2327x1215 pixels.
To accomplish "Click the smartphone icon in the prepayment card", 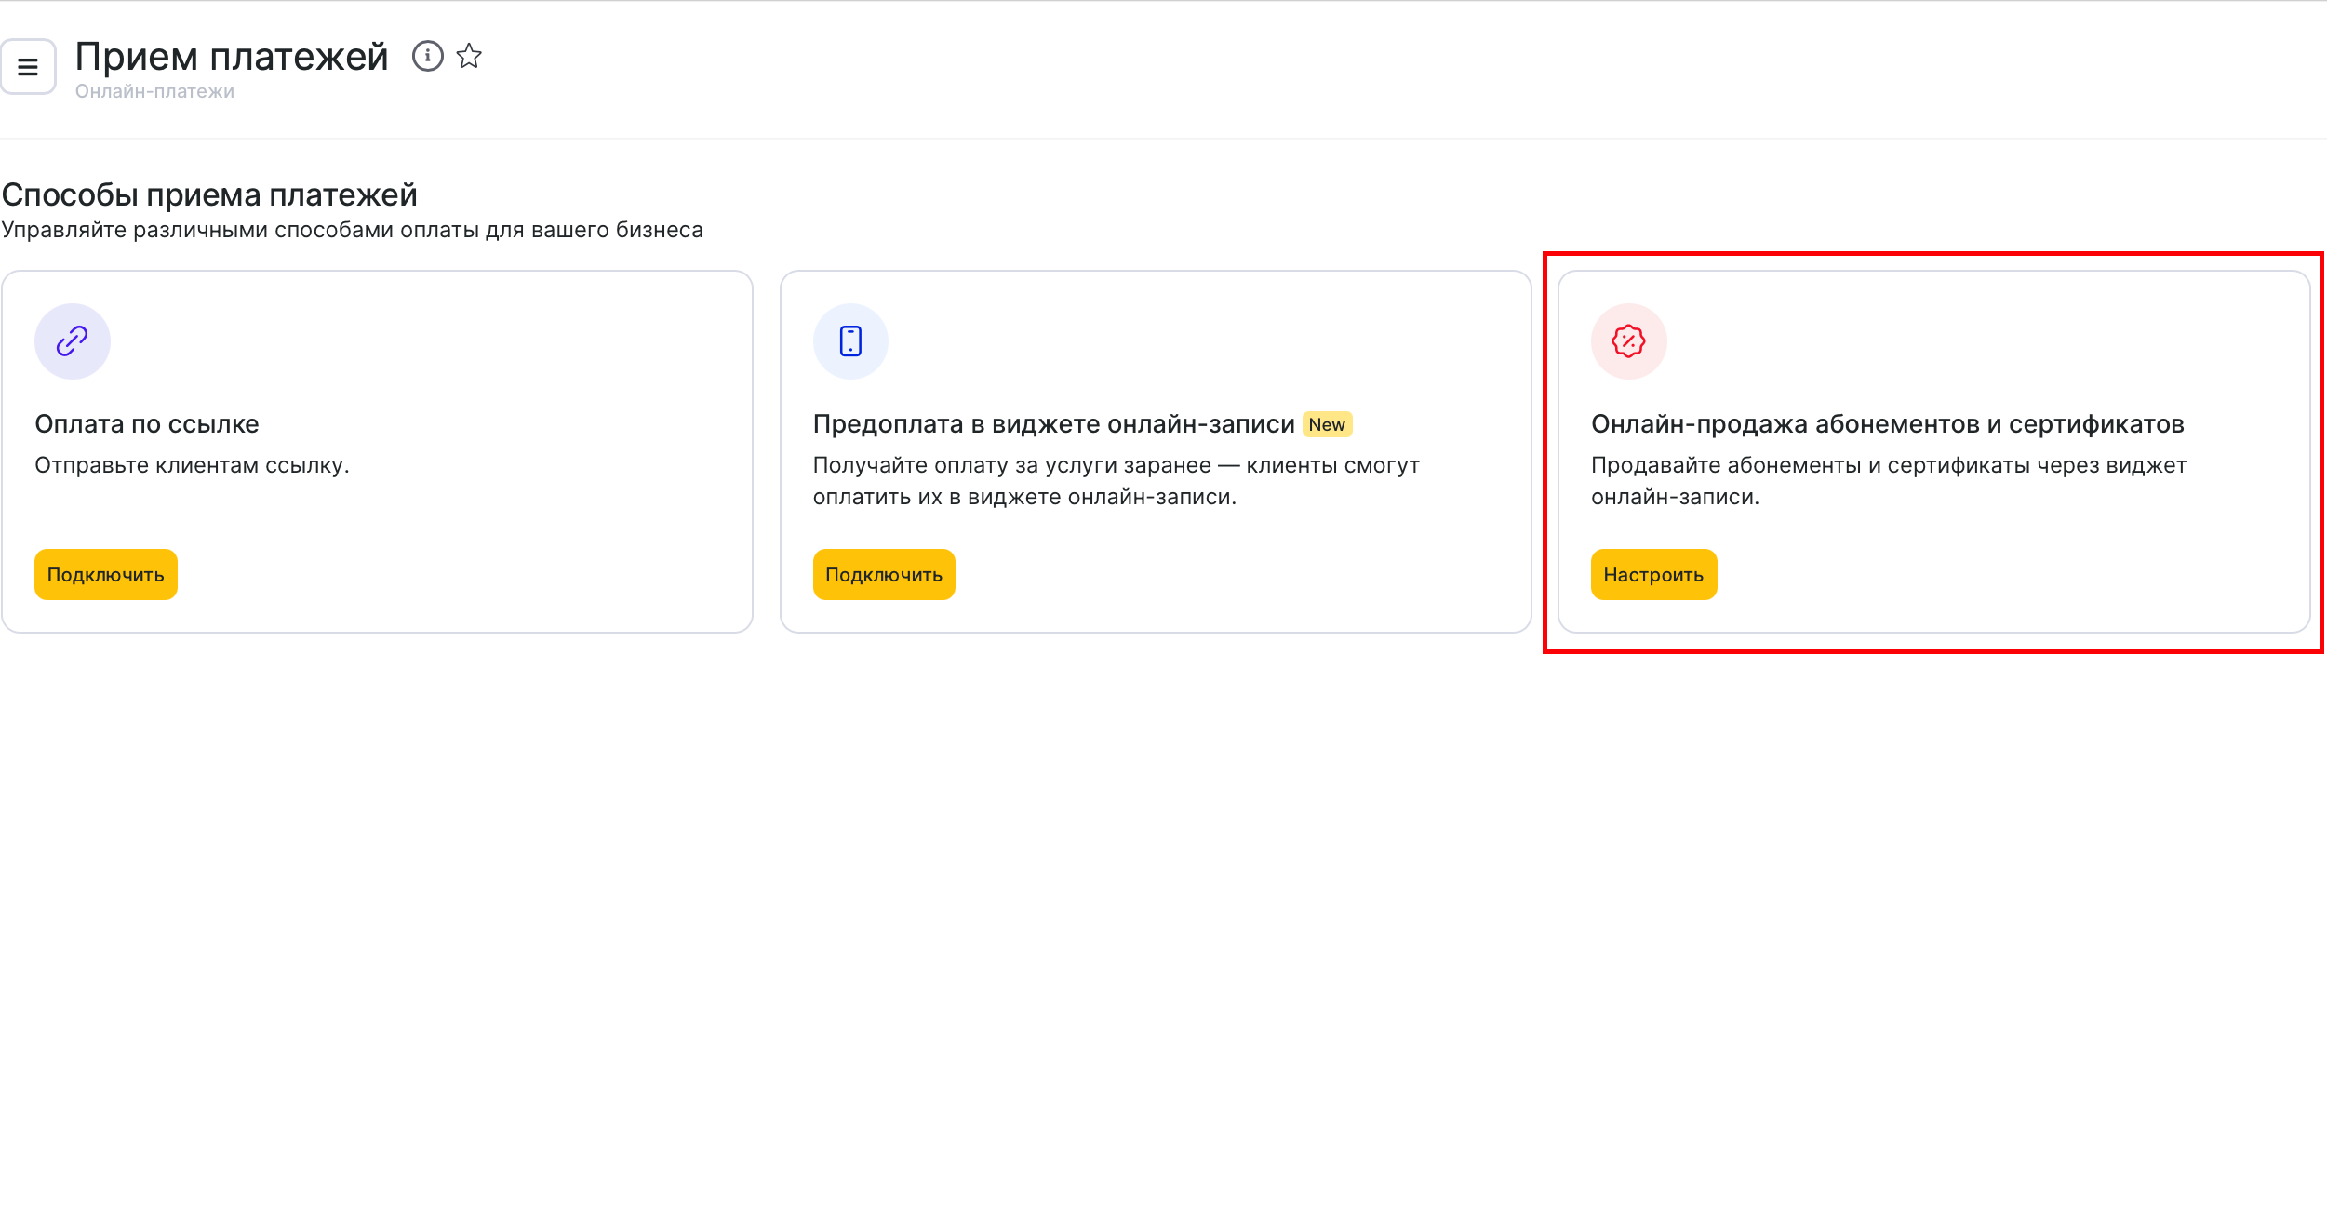I will [x=850, y=341].
